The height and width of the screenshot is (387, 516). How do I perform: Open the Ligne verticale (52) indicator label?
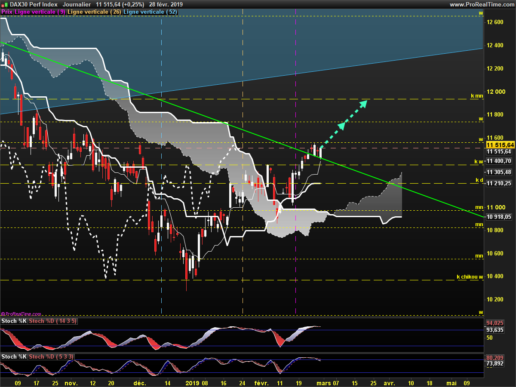150,12
